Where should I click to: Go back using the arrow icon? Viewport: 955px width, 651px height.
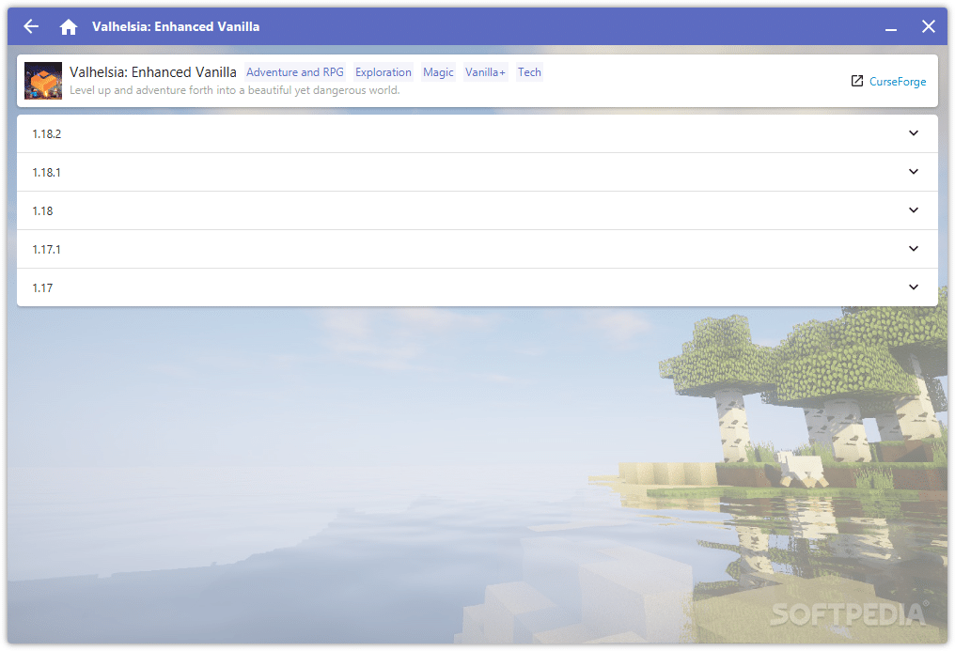click(31, 26)
